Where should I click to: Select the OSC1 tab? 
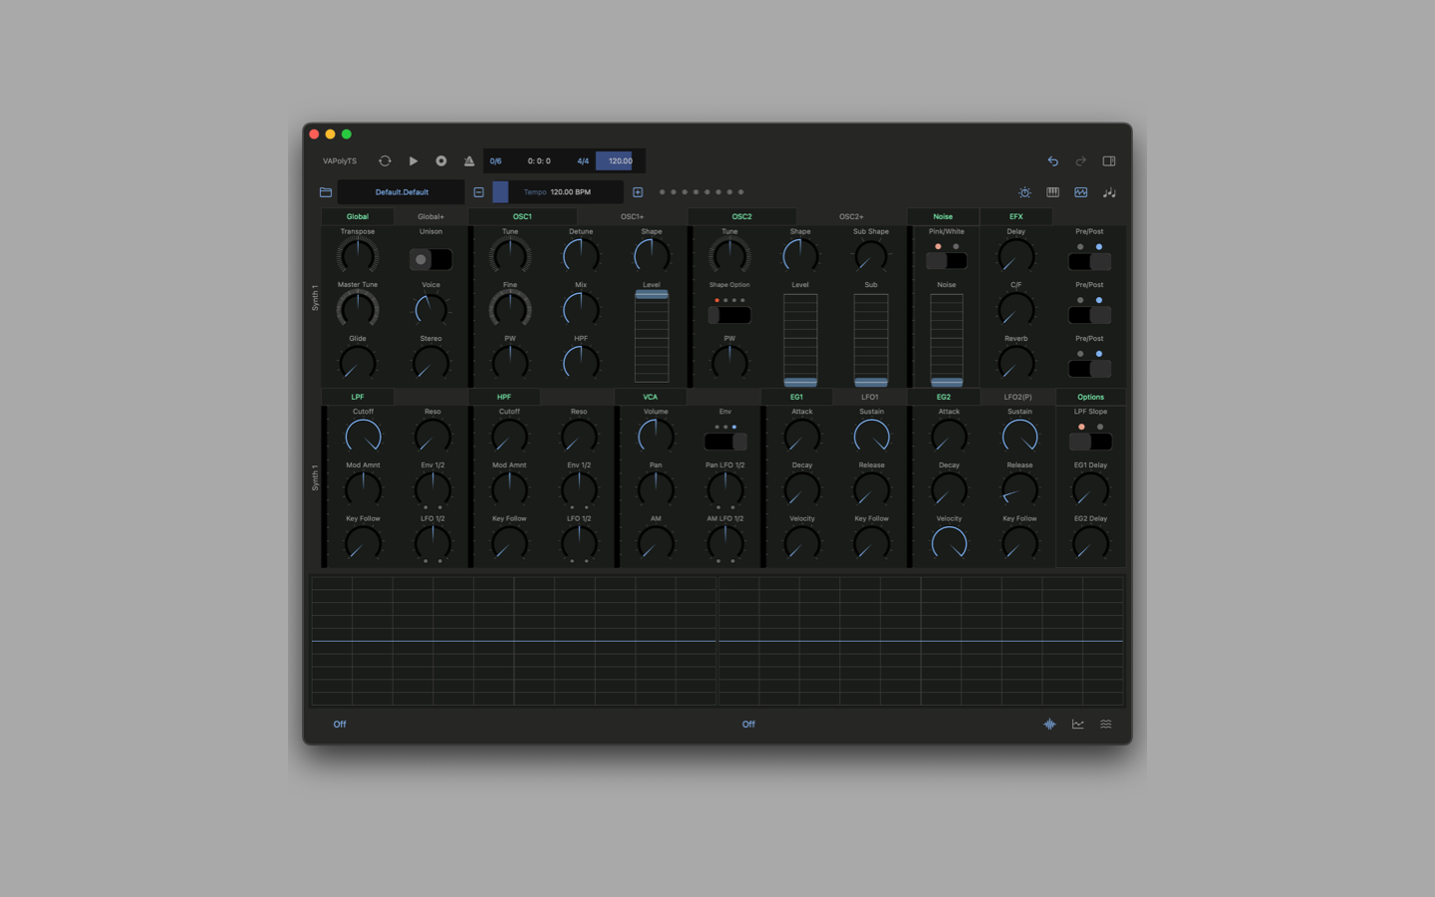[x=522, y=216]
